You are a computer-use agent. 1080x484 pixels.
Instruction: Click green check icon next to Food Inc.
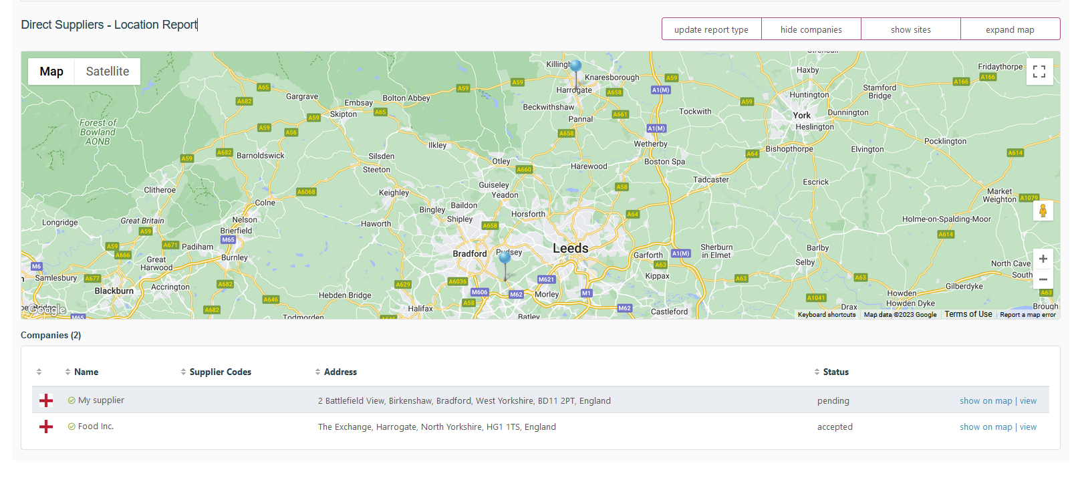[72, 427]
